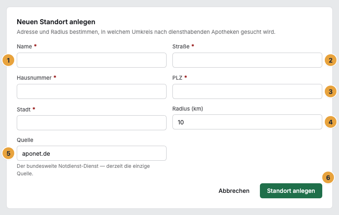Click the description starting 'Adresse und Radius bestimmen'
This screenshot has height=215, width=339.
[x=146, y=32]
